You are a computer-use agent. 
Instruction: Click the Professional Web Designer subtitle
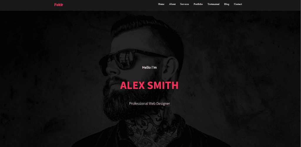point(149,104)
